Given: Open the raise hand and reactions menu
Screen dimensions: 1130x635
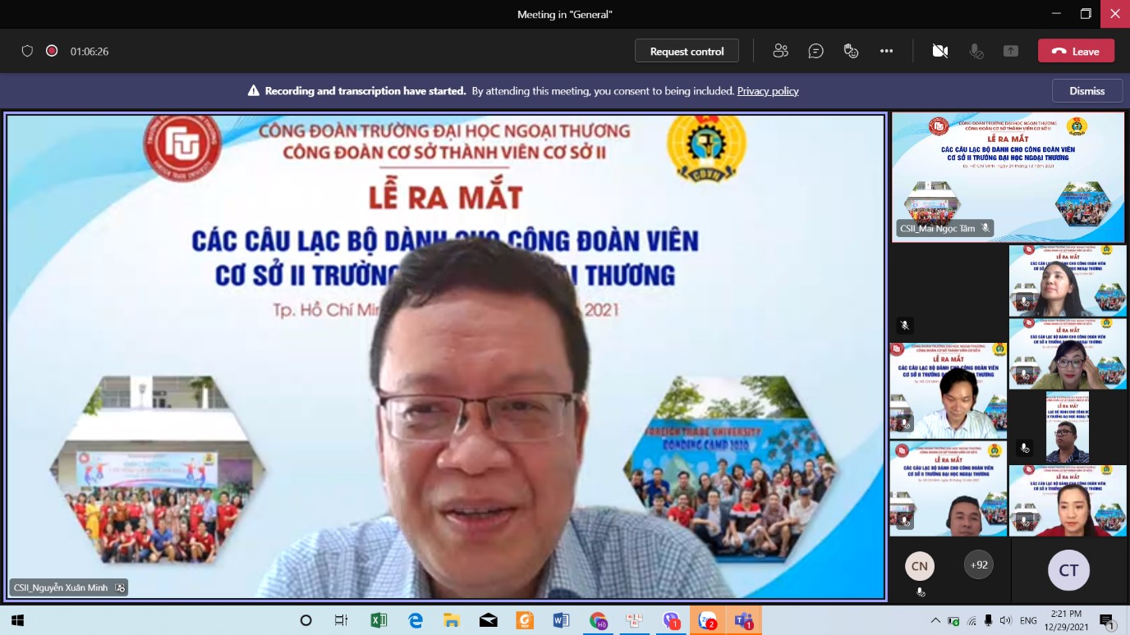Looking at the screenshot, I should click(x=851, y=51).
